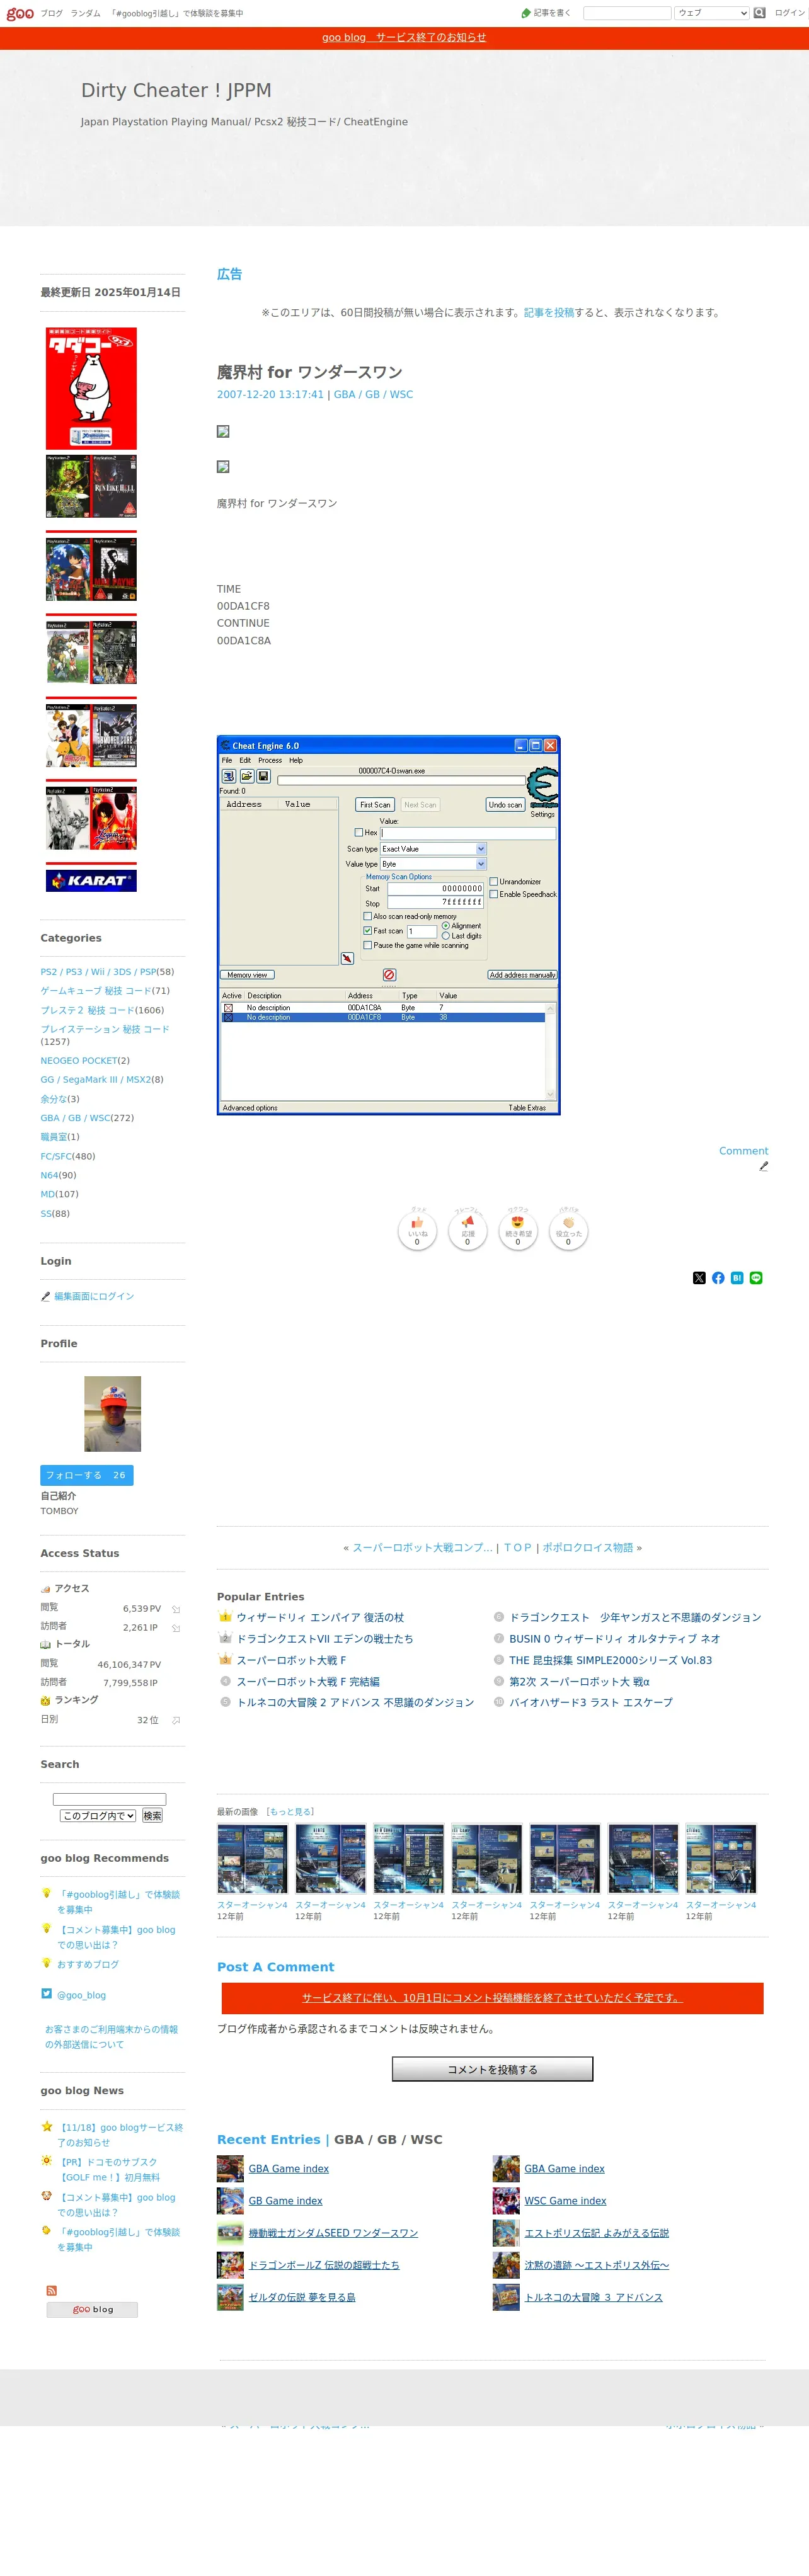Image resolution: width=809 pixels, height=2576 pixels.
Task: Click the タダコード red banner
Action: pos(91,388)
